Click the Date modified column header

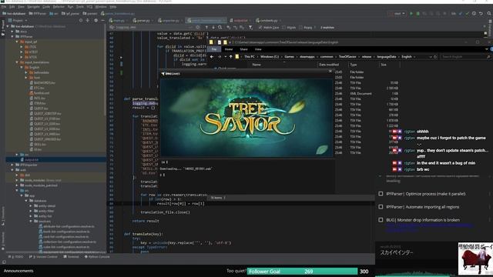tap(329, 65)
